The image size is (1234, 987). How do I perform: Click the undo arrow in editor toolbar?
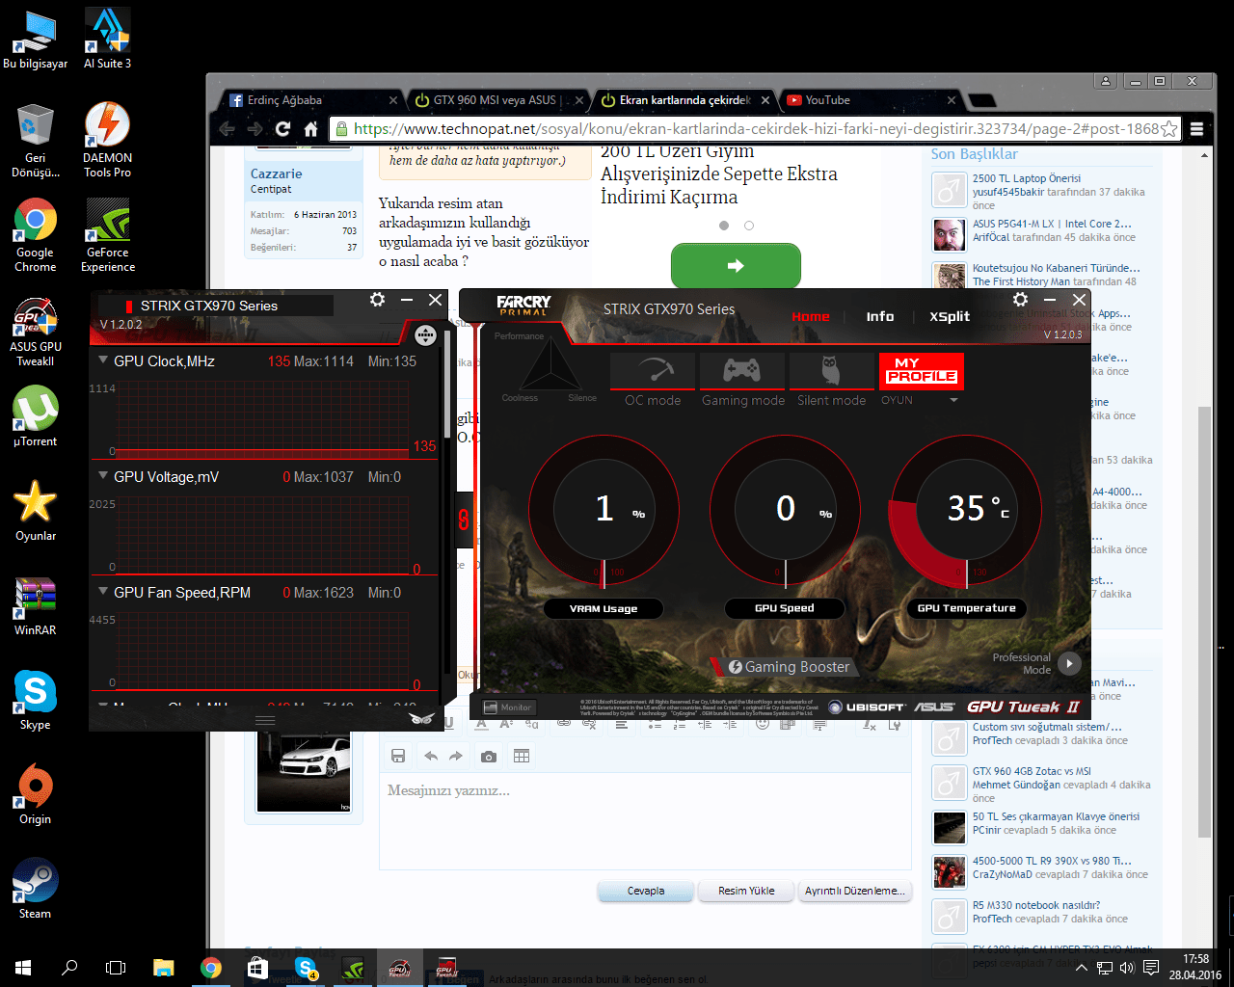click(x=431, y=757)
